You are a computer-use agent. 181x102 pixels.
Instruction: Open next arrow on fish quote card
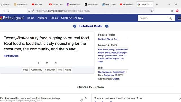click(85, 98)
